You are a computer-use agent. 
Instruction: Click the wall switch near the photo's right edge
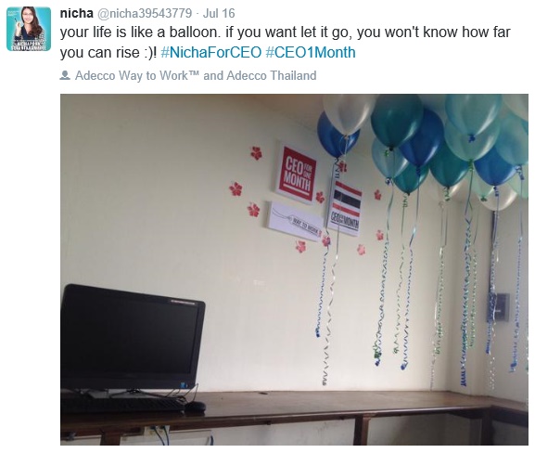(x=502, y=306)
